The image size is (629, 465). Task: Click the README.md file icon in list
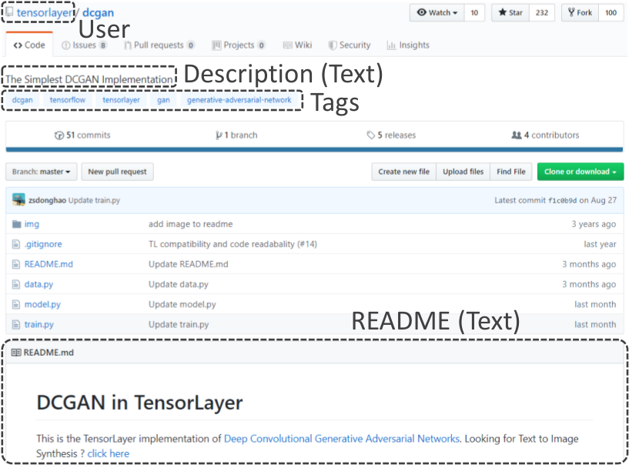[x=16, y=264]
